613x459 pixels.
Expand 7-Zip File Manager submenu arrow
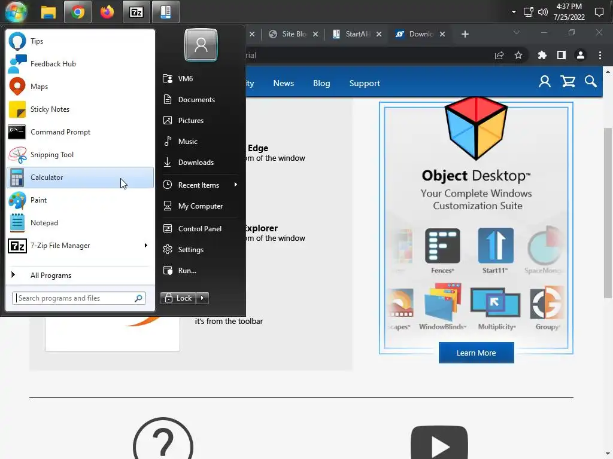(146, 246)
